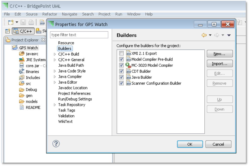Screen dimensions: 249x166
Task: Expand the Java Editor node
Action: pyautogui.click(x=55, y=82)
